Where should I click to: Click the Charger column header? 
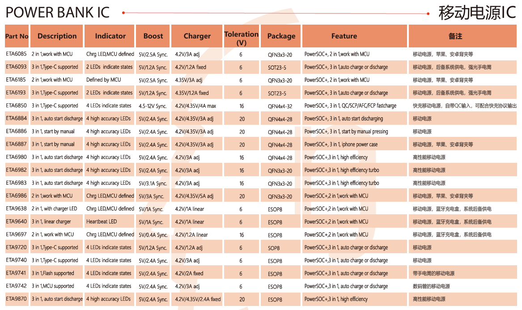[x=197, y=36]
